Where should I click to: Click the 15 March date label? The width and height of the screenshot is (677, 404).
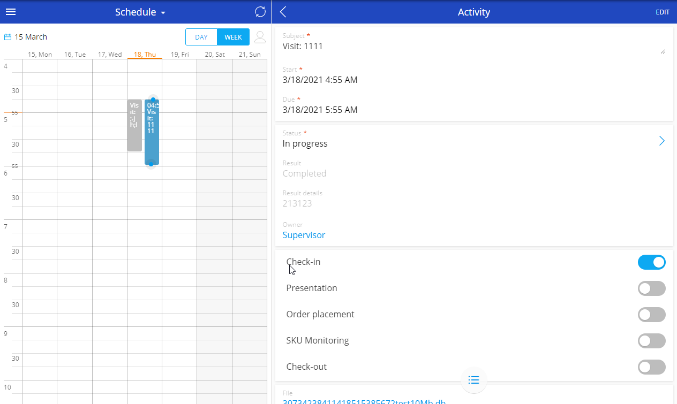tap(31, 37)
